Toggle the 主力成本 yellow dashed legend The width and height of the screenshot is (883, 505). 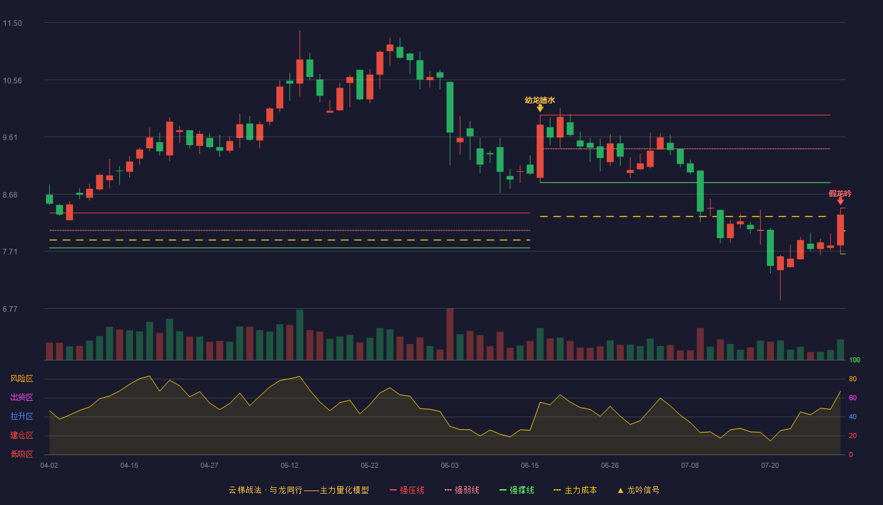pyautogui.click(x=575, y=490)
